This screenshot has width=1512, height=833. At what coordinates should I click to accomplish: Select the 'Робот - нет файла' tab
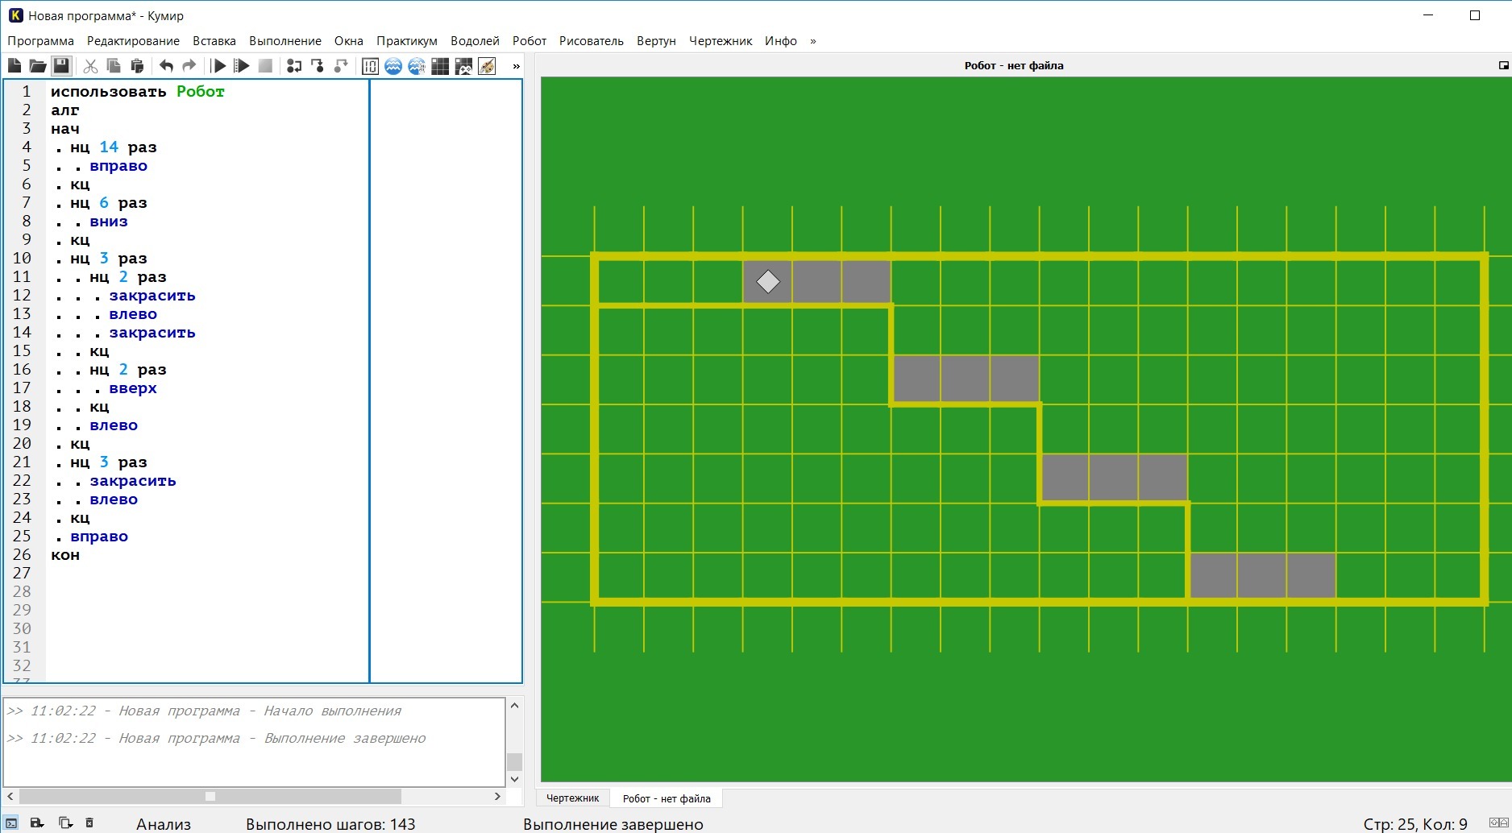[x=667, y=798]
